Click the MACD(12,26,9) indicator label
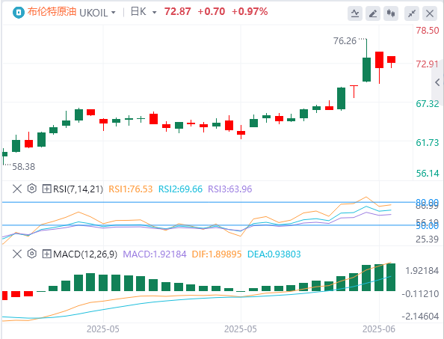This screenshot has height=339, width=444. tap(85, 254)
